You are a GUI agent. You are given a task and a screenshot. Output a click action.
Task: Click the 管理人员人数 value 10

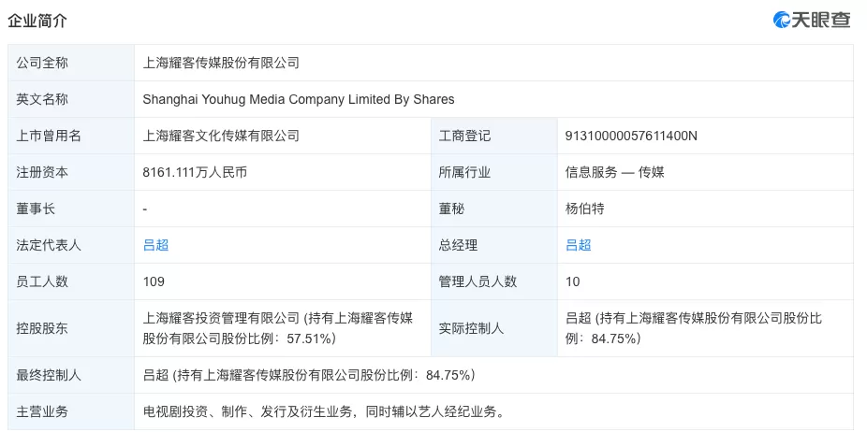(573, 281)
